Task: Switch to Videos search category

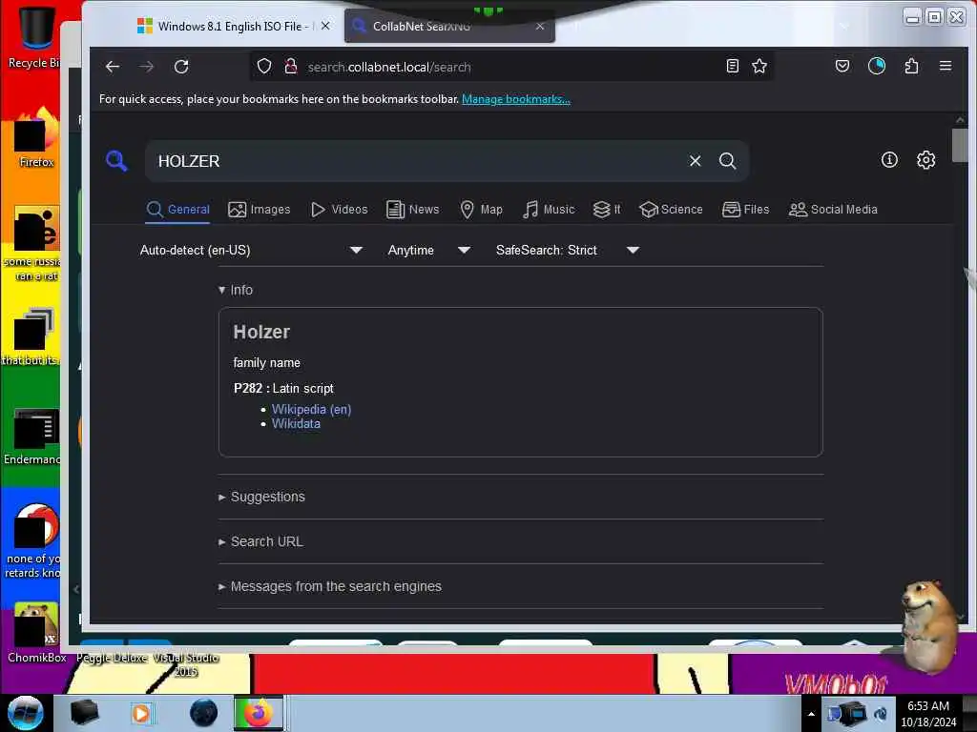Action: (x=339, y=210)
